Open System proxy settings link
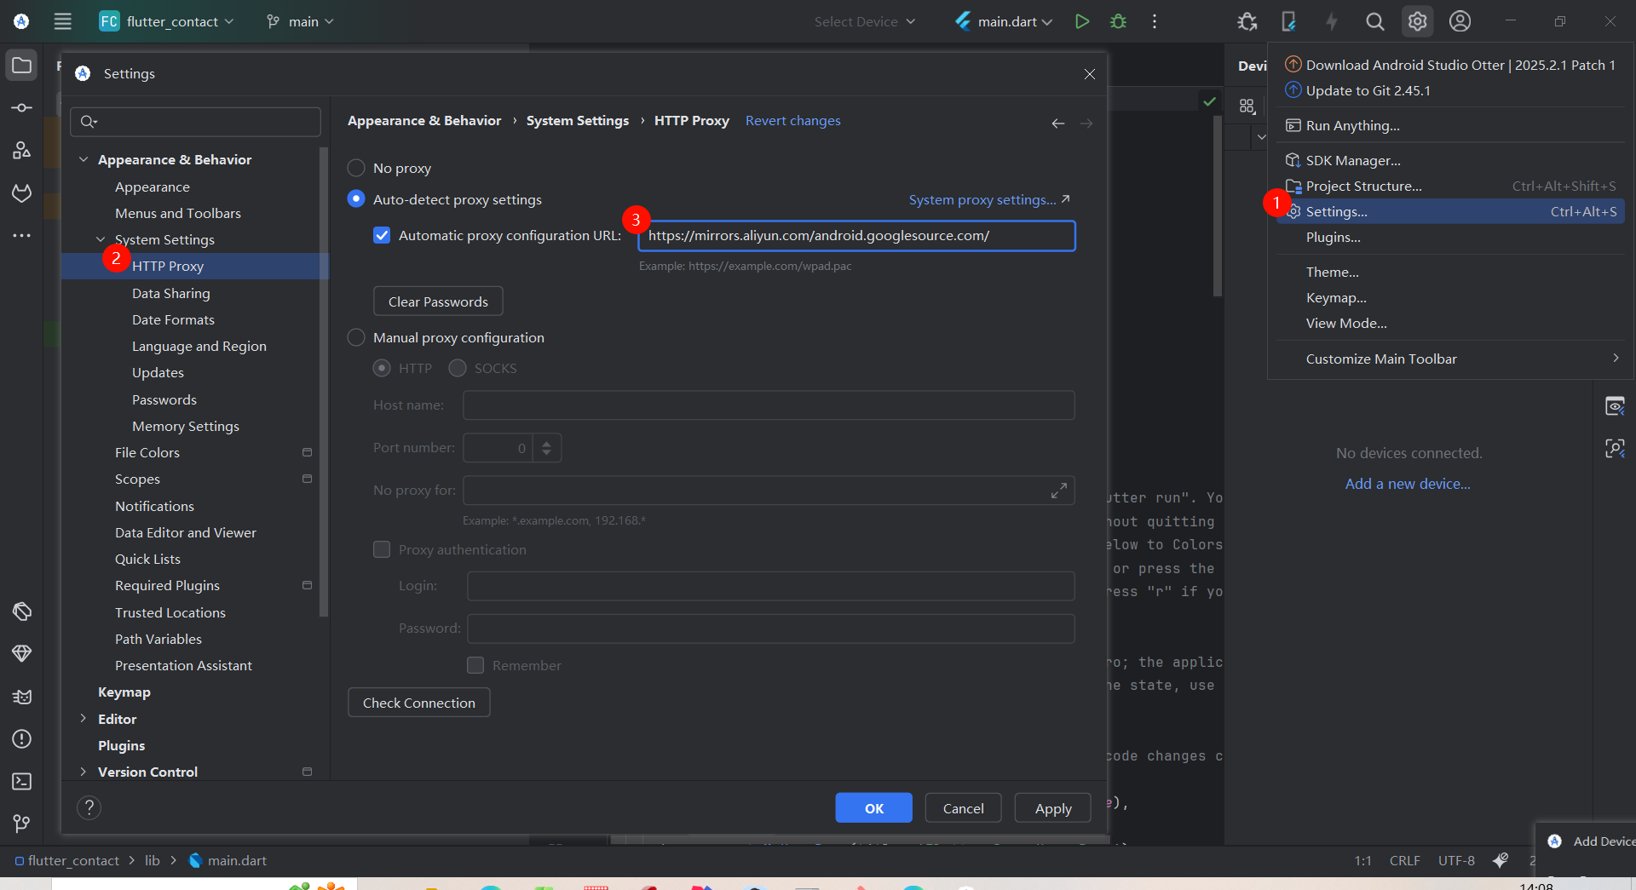1636x890 pixels. click(x=989, y=199)
